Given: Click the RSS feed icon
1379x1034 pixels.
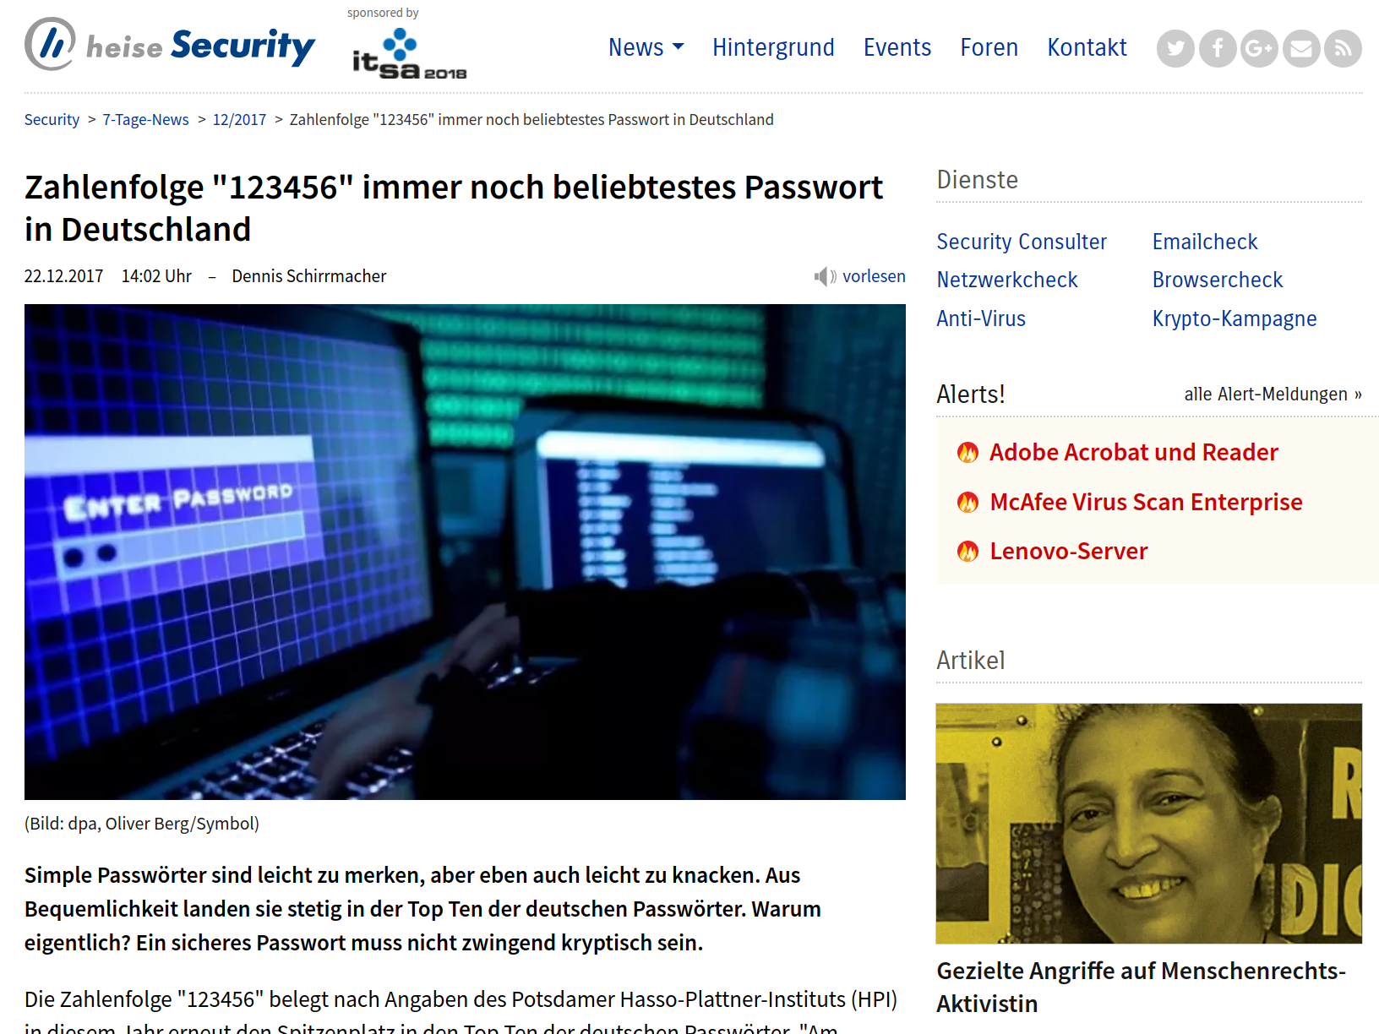Looking at the screenshot, I should click(1343, 48).
